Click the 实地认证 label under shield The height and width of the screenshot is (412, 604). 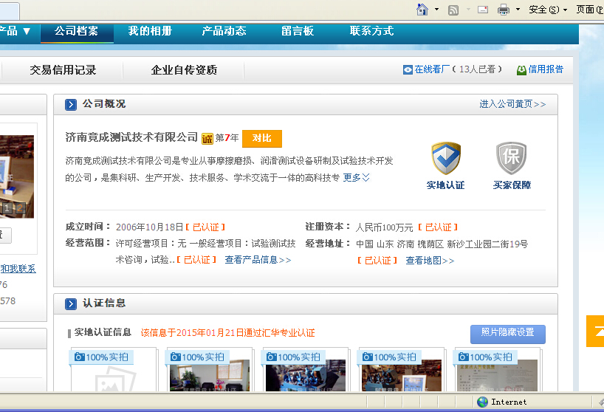click(x=446, y=185)
